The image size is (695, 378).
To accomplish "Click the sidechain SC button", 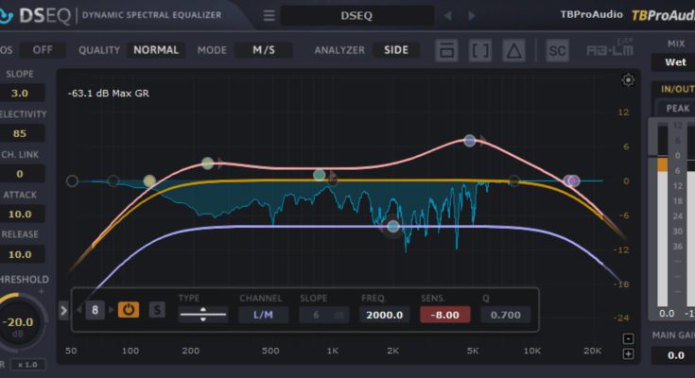I will point(558,50).
